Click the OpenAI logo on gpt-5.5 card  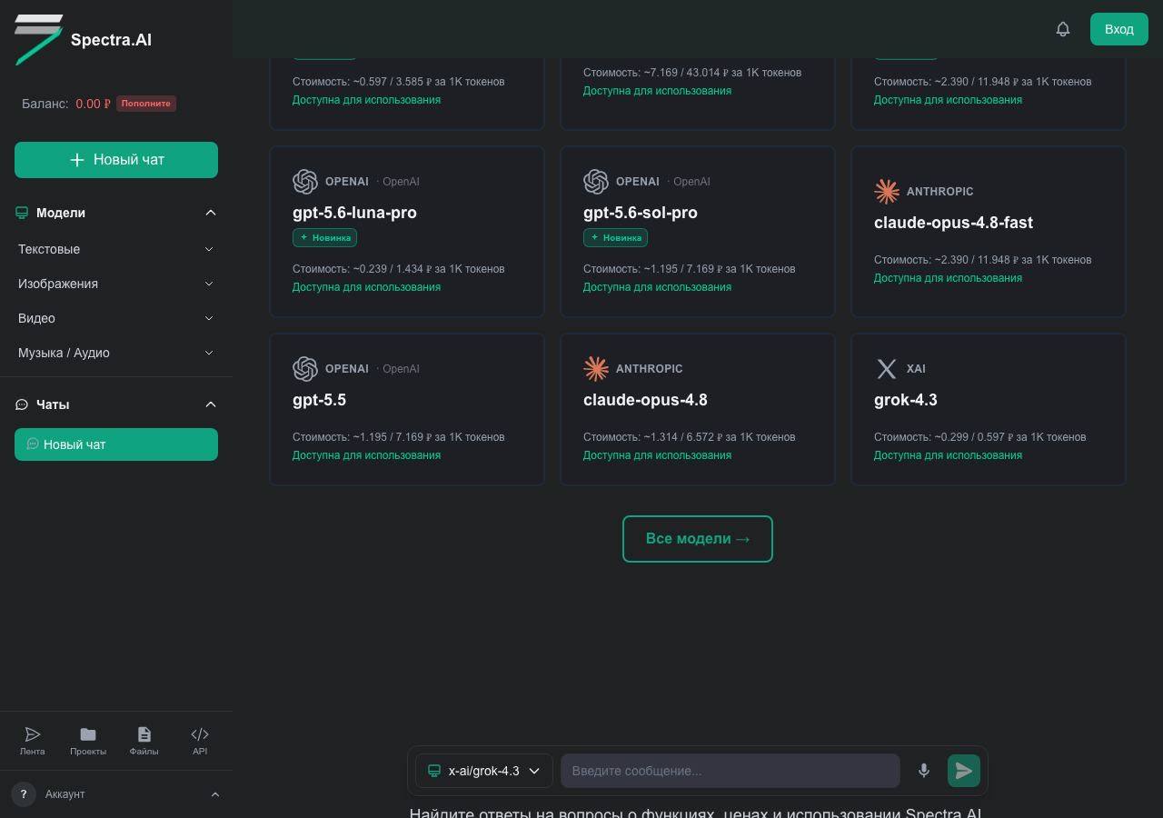coord(305,368)
